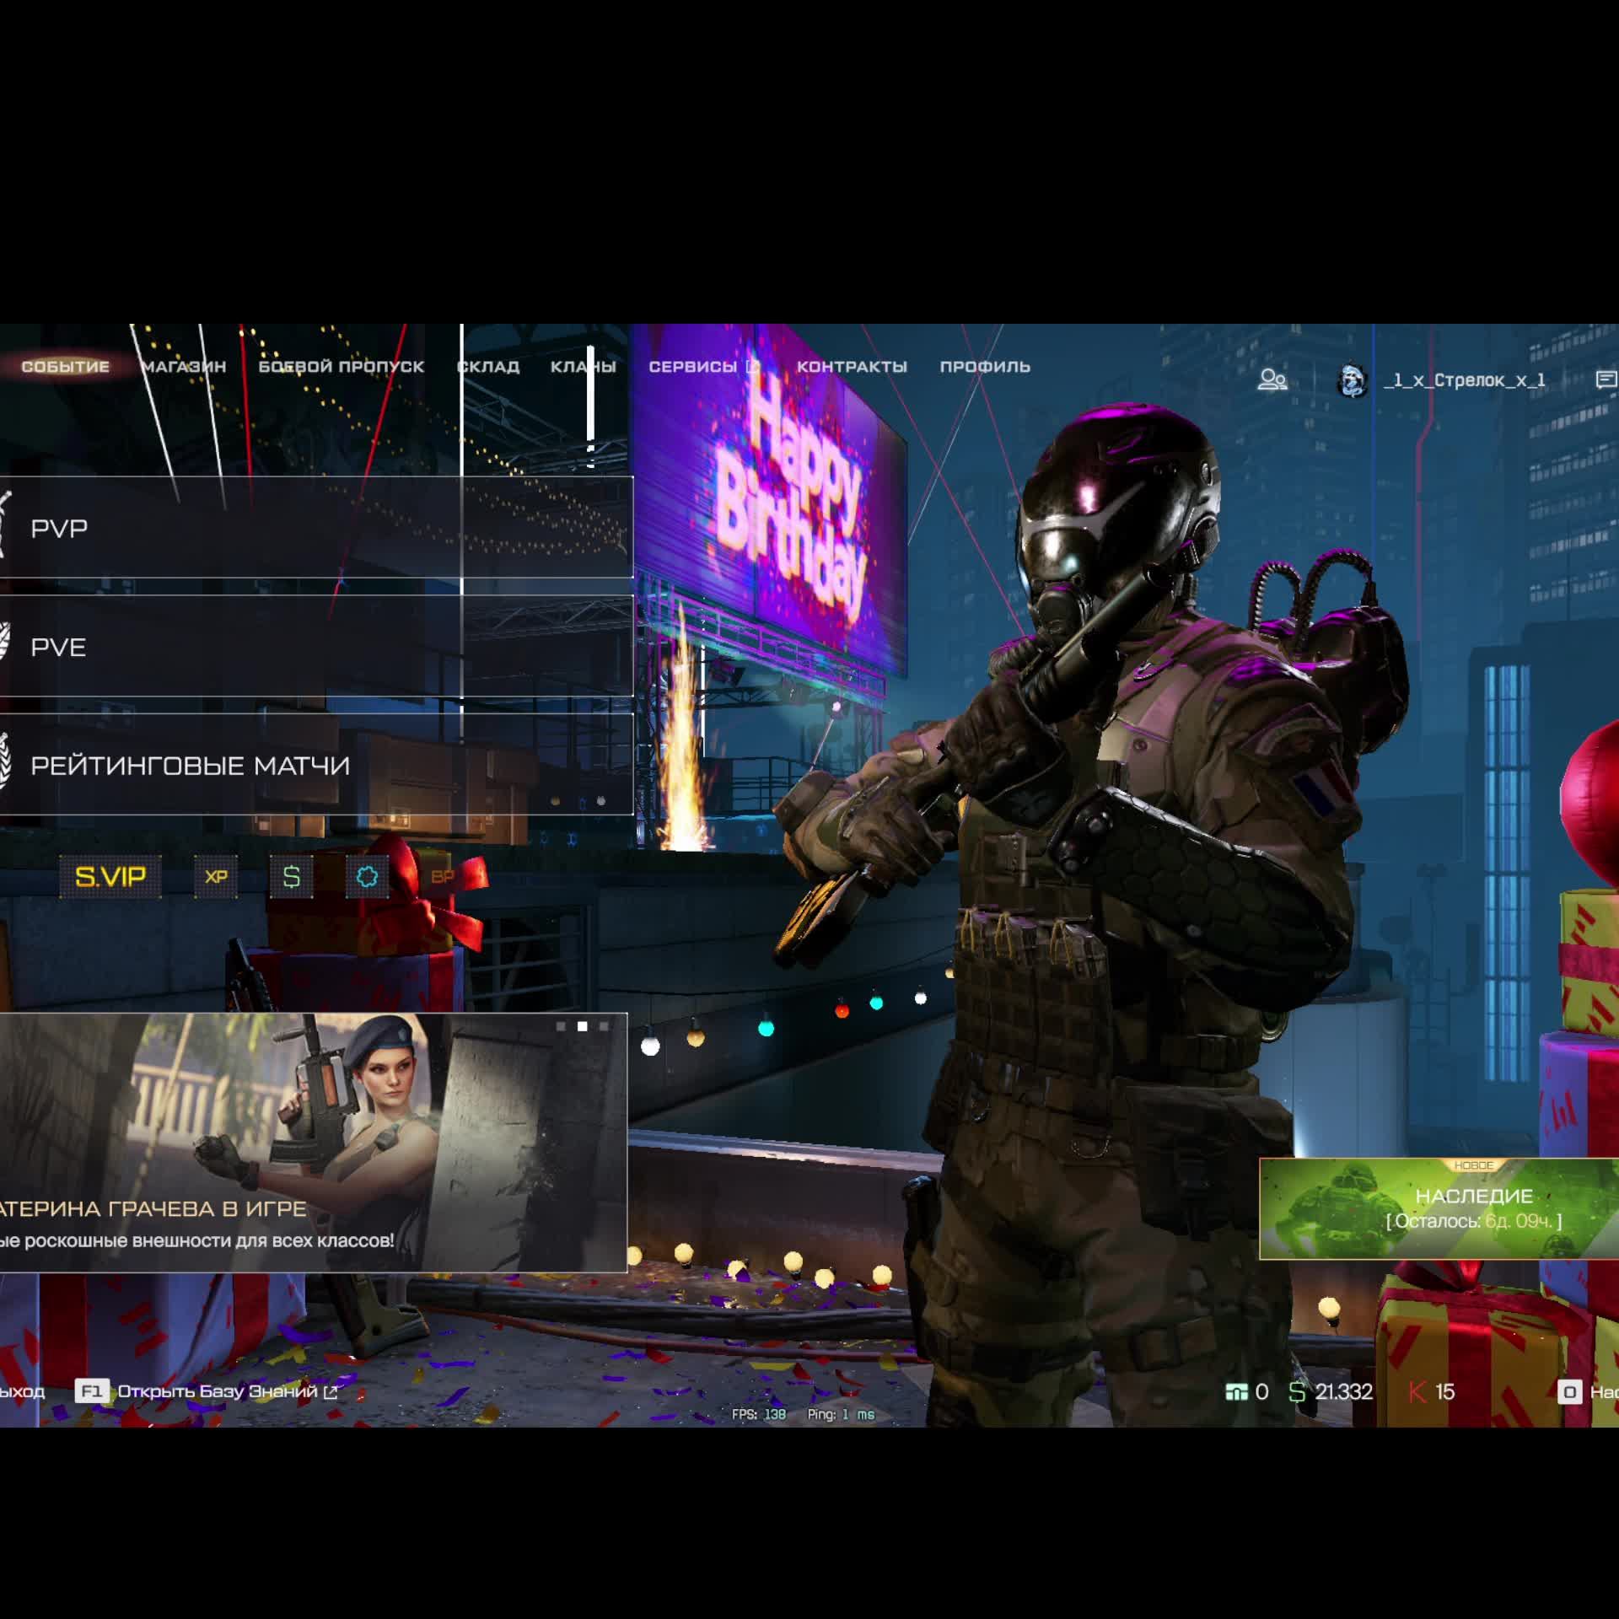Switch to the Магазин tab

(183, 367)
